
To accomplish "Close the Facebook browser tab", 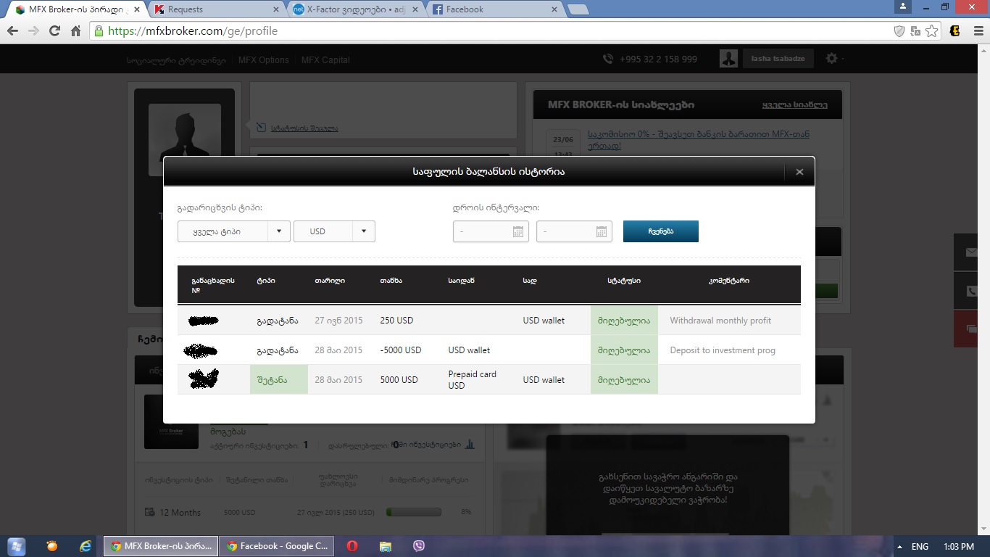I will (x=554, y=9).
